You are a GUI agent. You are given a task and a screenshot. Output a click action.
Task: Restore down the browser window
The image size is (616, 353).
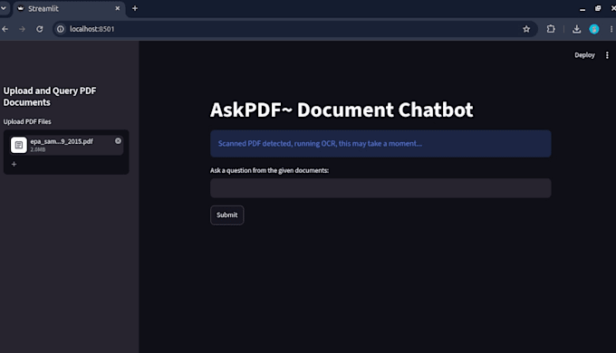[x=598, y=8]
